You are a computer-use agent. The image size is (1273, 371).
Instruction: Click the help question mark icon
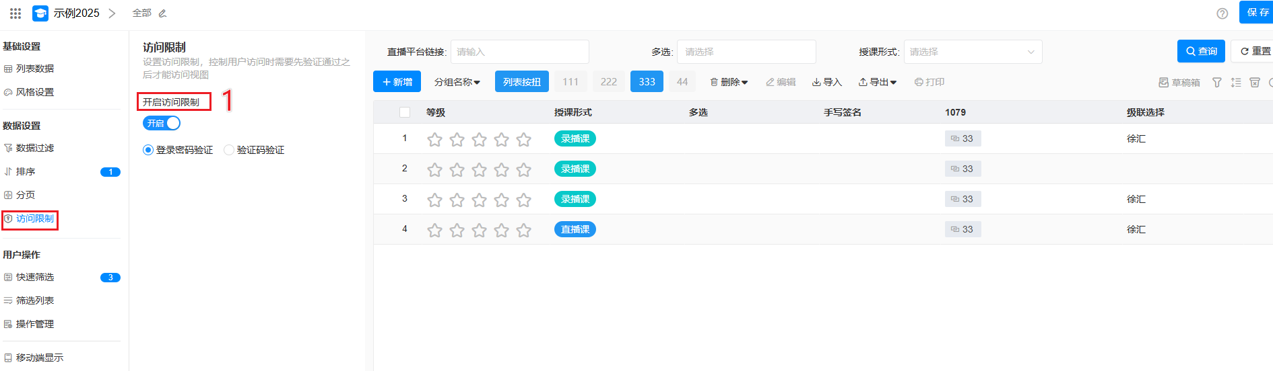click(x=1222, y=13)
